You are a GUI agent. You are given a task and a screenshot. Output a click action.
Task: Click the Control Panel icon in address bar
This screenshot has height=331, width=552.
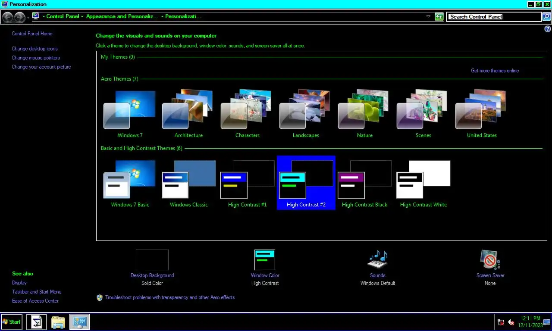coord(36,16)
